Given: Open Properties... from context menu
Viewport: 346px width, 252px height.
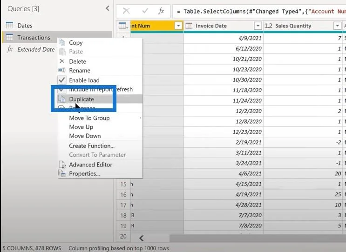Looking at the screenshot, I should coord(100,173).
